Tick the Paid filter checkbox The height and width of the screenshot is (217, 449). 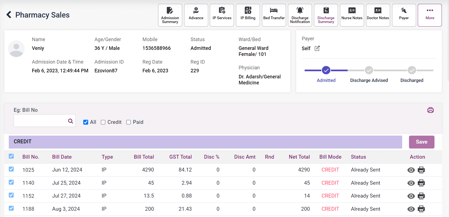pos(128,122)
